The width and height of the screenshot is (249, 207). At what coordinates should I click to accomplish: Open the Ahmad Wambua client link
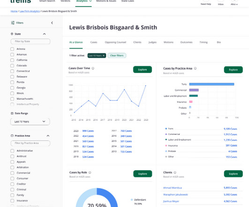pos(173,188)
